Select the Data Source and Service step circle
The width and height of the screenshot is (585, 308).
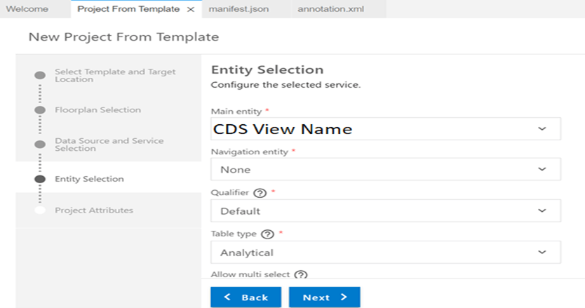[40, 145]
